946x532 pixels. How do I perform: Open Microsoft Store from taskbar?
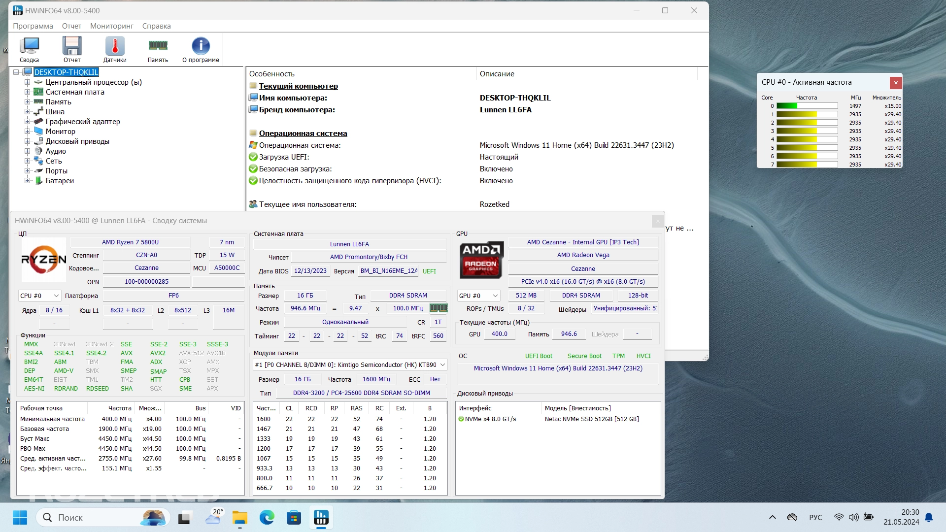(294, 518)
